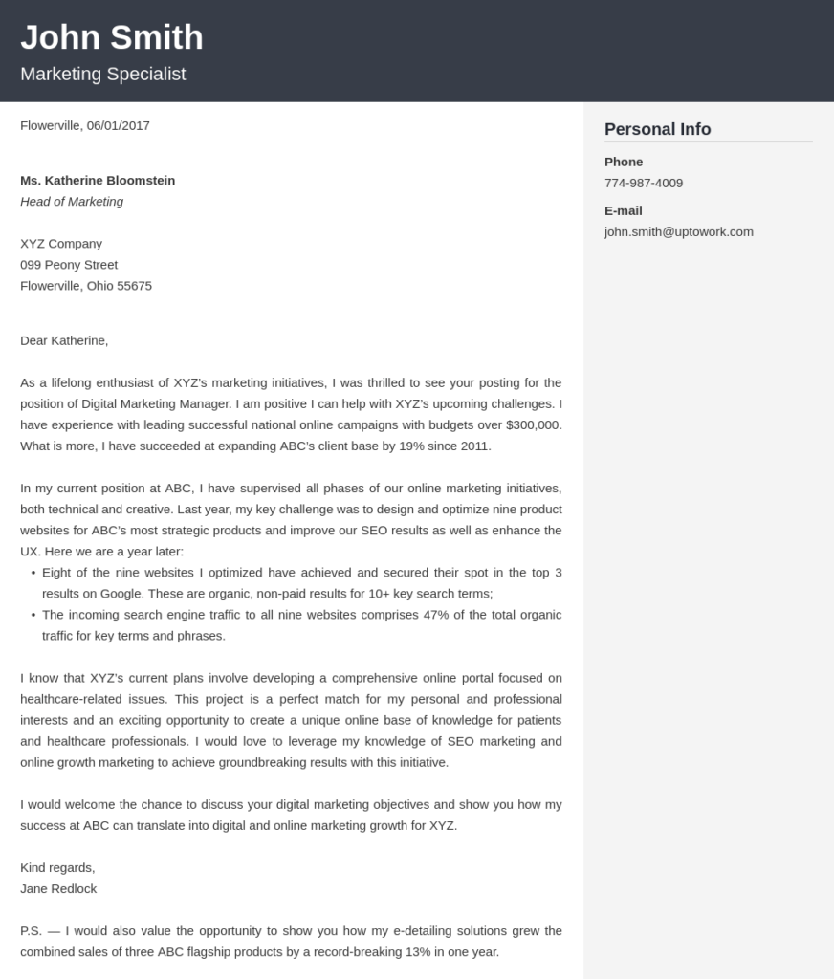The width and height of the screenshot is (834, 979).
Task: Select the Personal Info section heading
Action: pyautogui.click(x=657, y=129)
